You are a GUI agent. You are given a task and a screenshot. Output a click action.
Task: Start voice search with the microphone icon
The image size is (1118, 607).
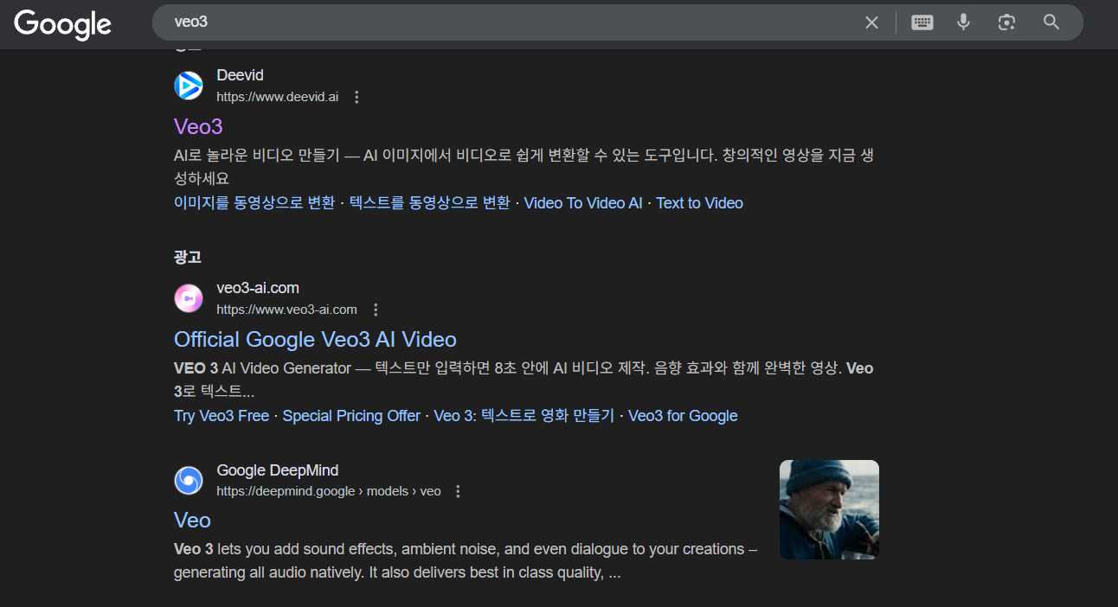pyautogui.click(x=964, y=22)
